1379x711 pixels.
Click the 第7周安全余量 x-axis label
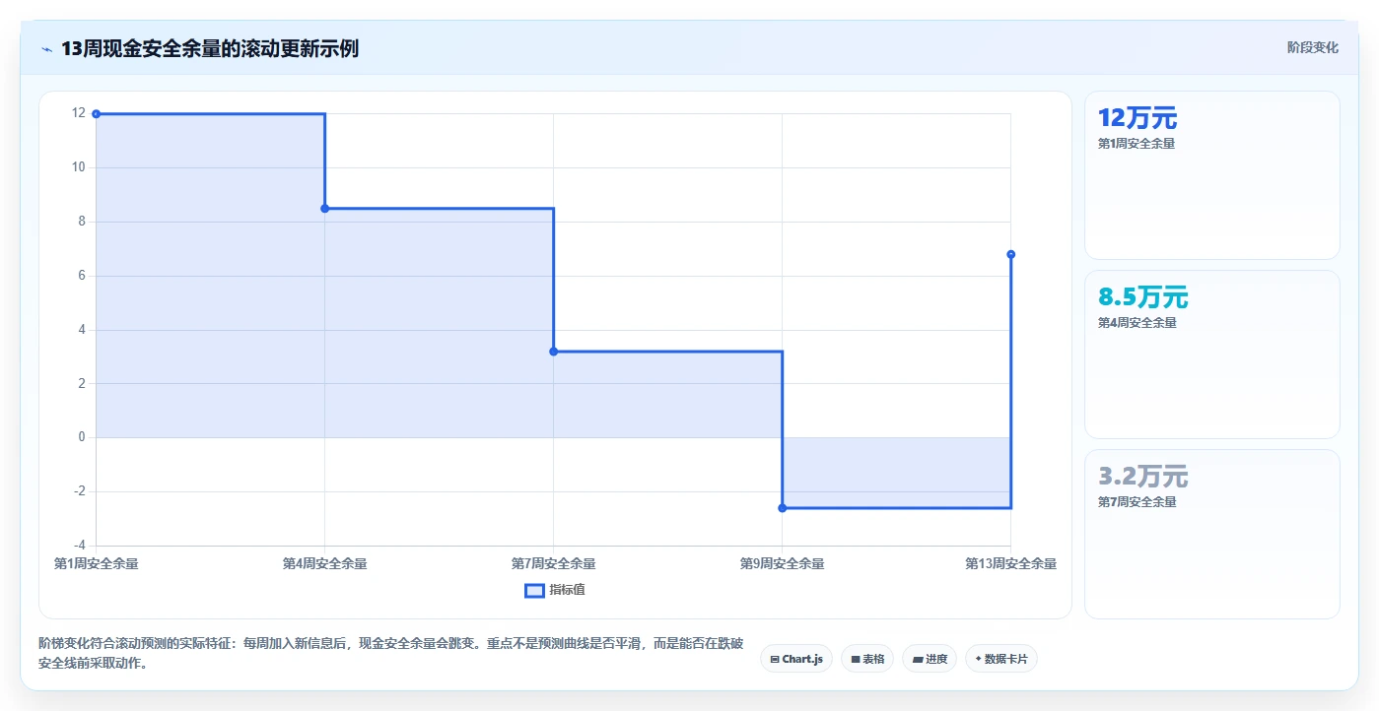(553, 564)
